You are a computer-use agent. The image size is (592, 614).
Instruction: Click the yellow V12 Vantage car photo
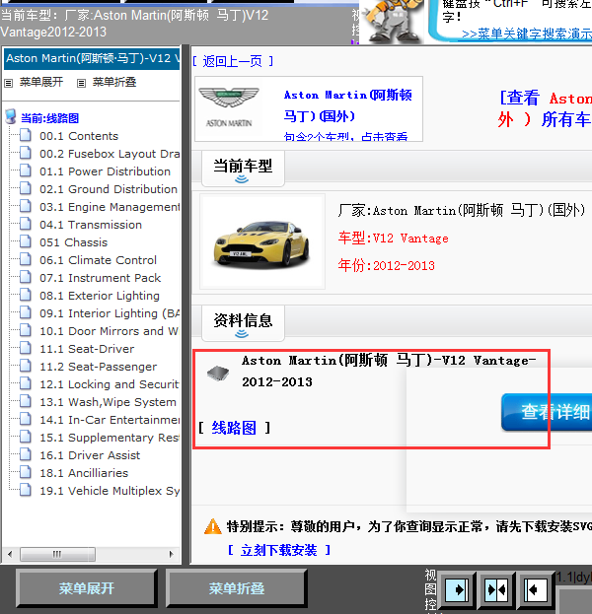[261, 244]
